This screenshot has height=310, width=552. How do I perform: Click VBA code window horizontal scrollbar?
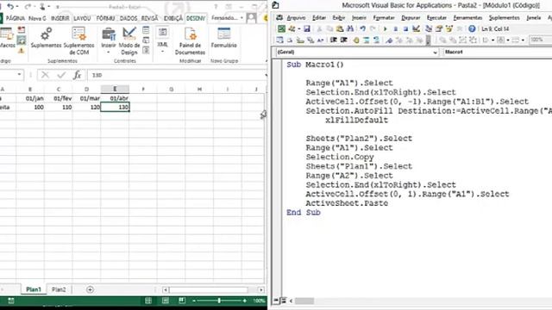click(x=304, y=301)
